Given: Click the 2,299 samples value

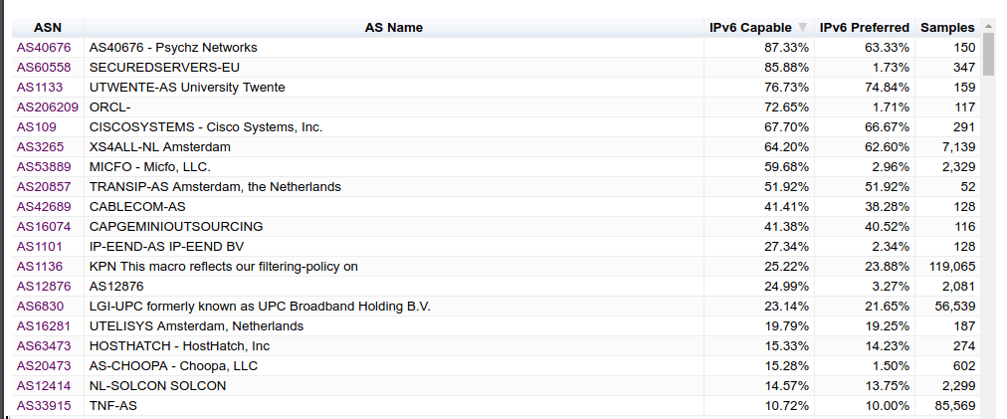Looking at the screenshot, I should pos(959,386).
